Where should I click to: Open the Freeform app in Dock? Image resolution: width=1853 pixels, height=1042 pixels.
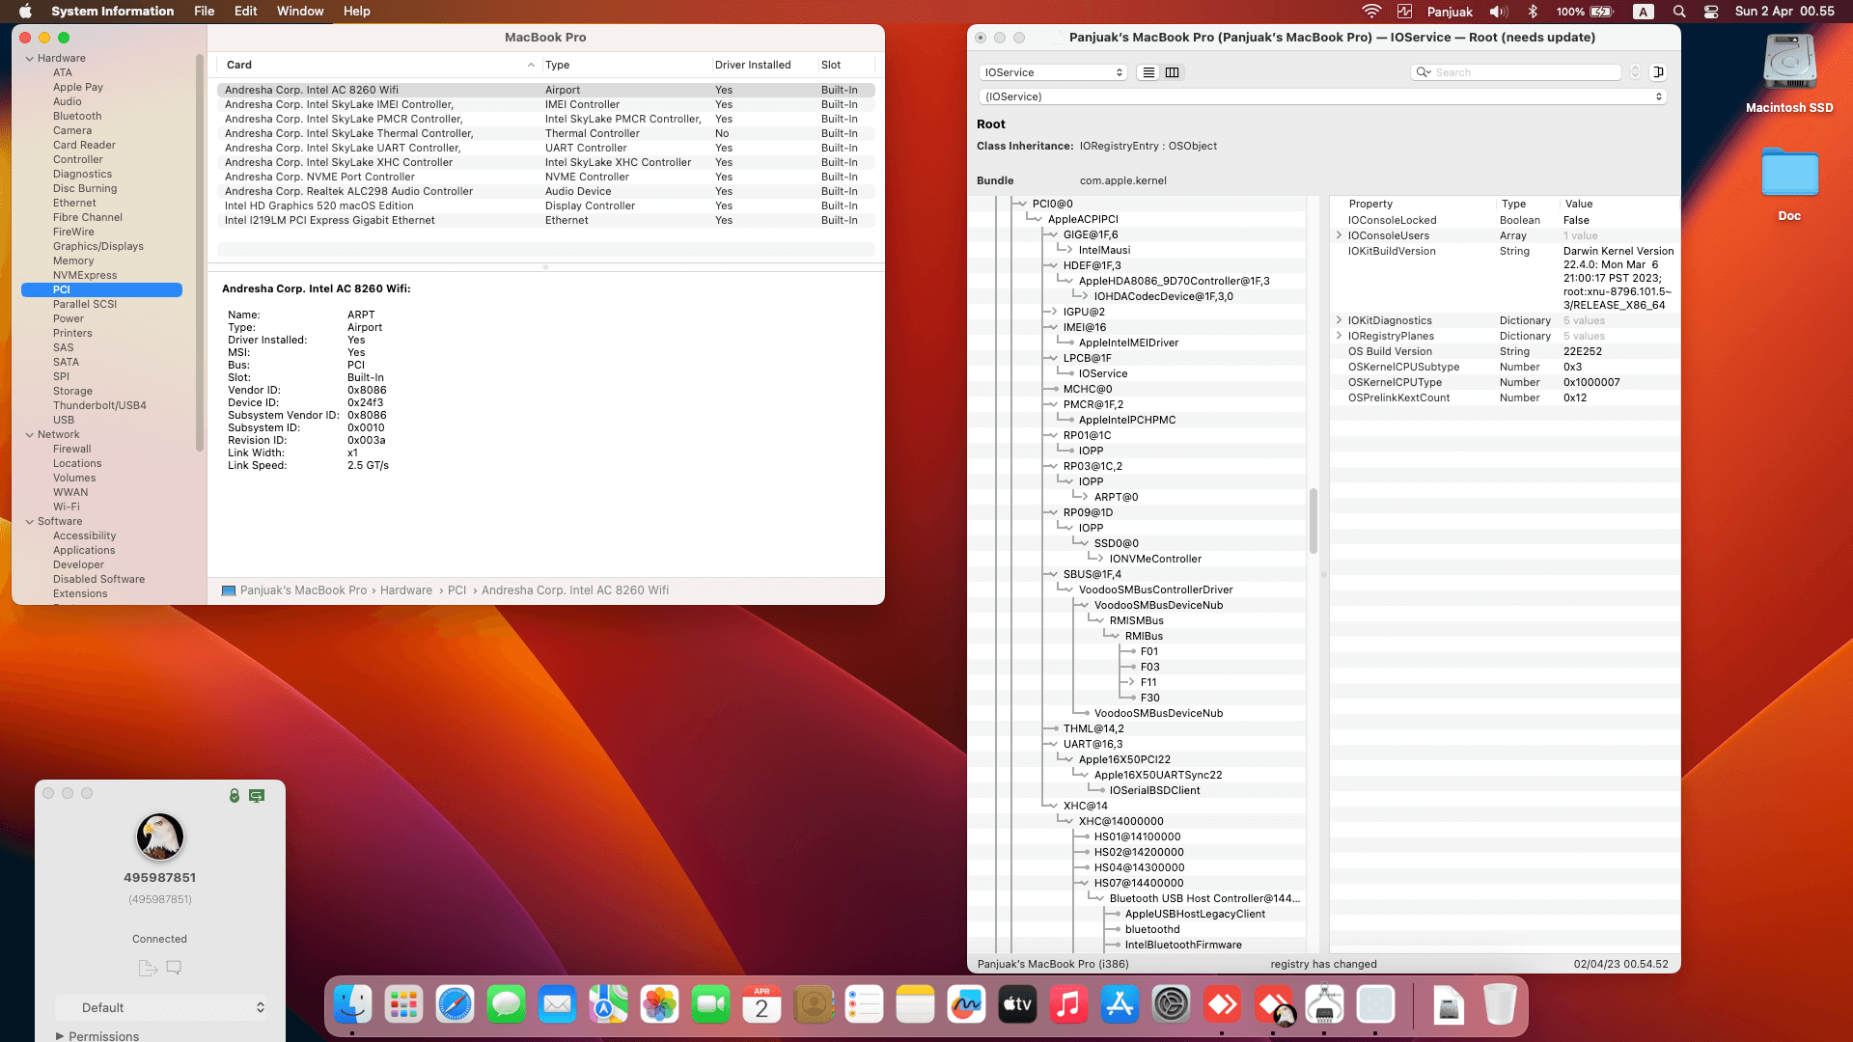click(966, 1005)
